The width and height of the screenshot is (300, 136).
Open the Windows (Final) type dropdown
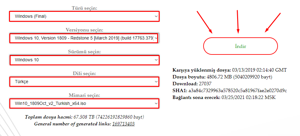pos(84,16)
